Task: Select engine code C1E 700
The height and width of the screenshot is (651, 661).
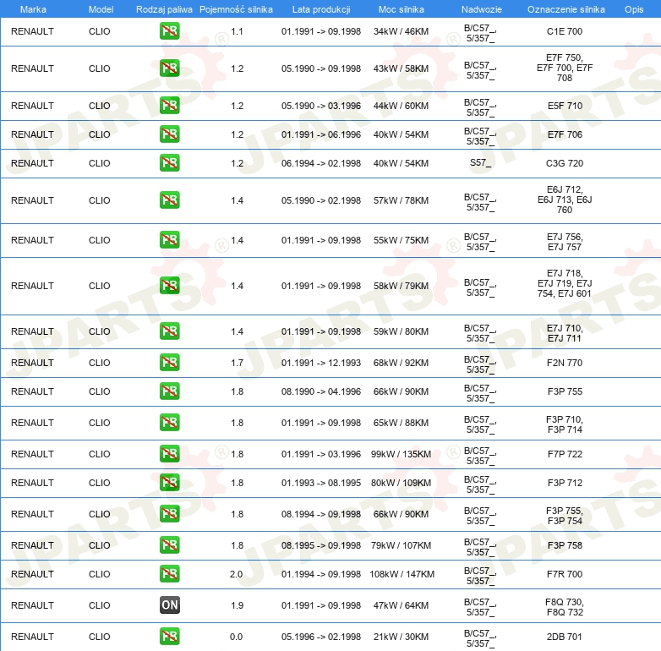Action: tap(565, 31)
